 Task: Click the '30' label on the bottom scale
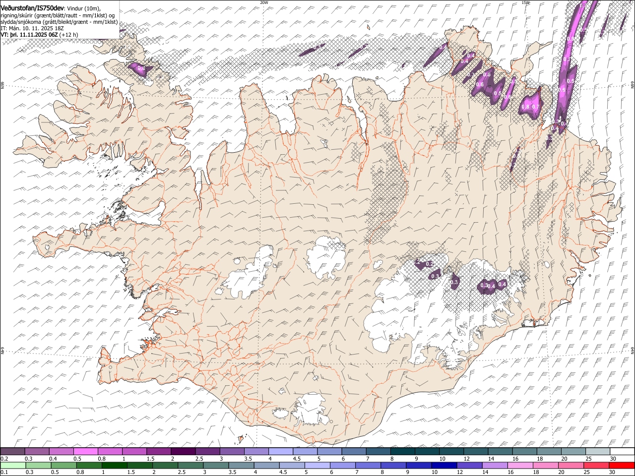(612, 473)
